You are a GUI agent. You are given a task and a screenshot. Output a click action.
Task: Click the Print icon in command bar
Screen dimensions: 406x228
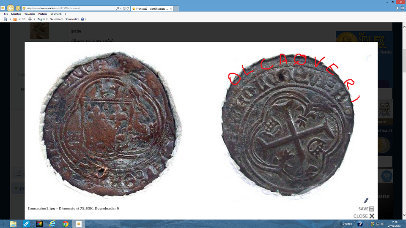click(x=30, y=19)
